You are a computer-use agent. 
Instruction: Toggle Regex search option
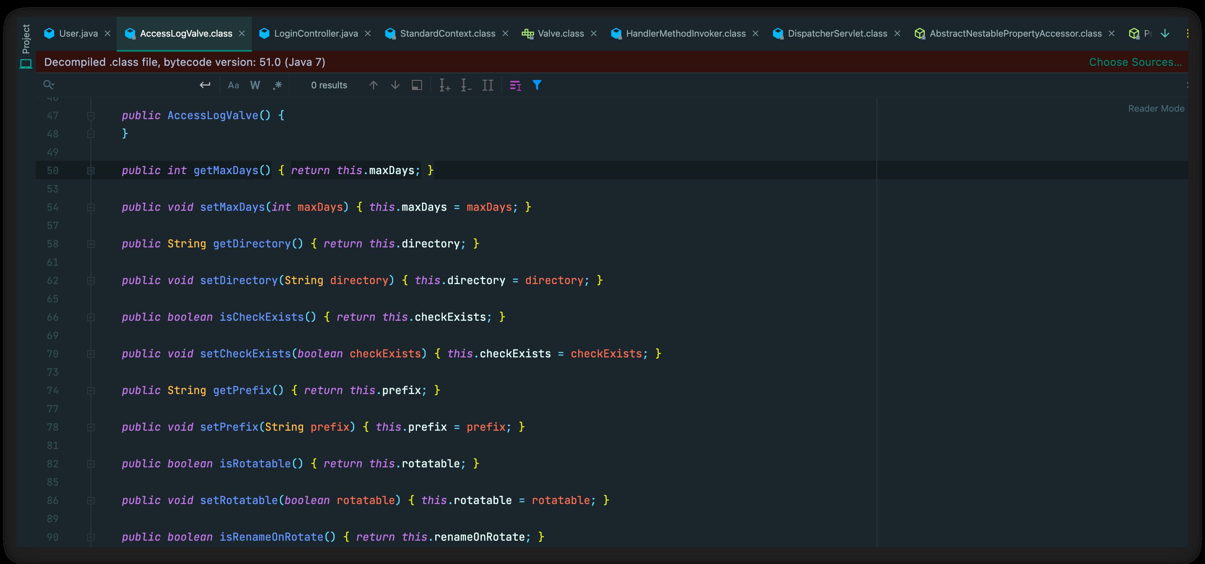tap(277, 85)
